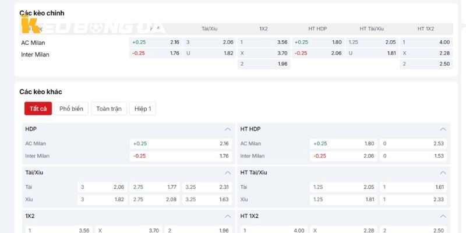
Task: Select under U at 1.82 in main odds
Action: coord(210,53)
